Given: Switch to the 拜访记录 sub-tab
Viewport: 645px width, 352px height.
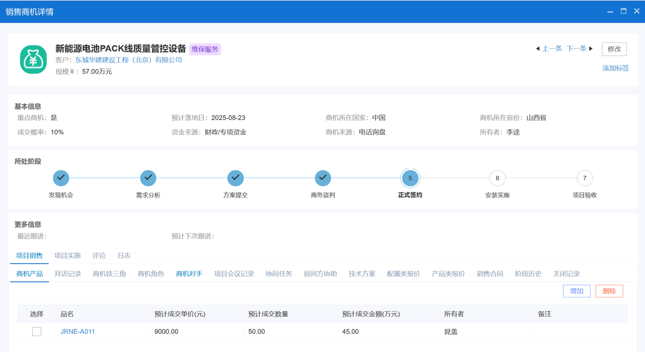Looking at the screenshot, I should tap(69, 274).
